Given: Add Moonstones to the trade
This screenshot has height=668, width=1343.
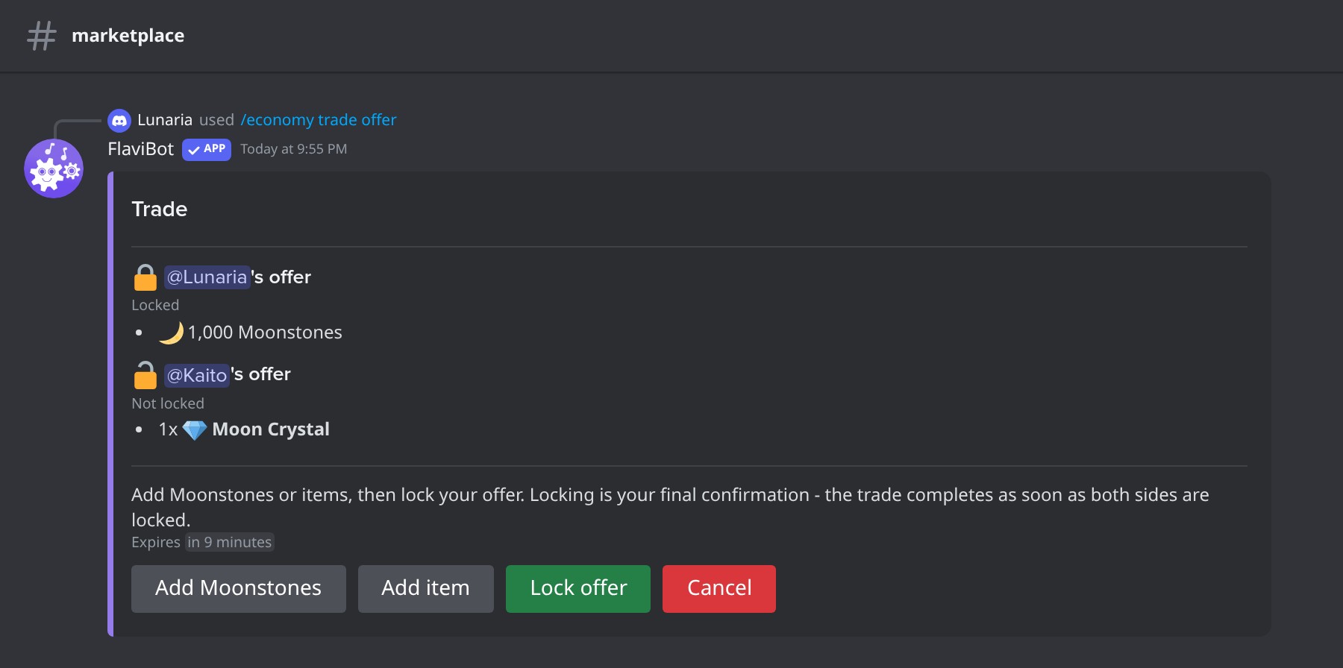Looking at the screenshot, I should [x=239, y=589].
